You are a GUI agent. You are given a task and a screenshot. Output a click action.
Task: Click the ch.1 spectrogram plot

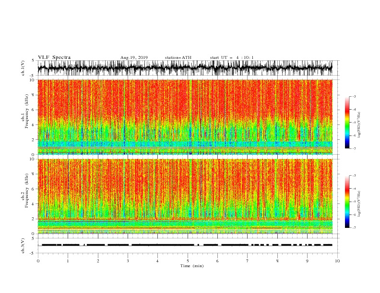click(185, 117)
